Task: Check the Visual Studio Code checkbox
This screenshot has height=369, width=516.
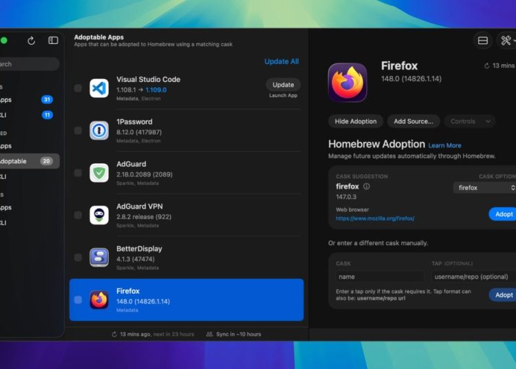Action: pos(78,88)
